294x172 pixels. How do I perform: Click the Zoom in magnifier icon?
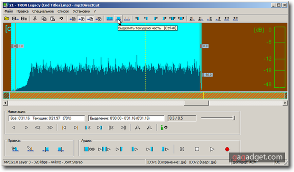click(x=138, y=128)
